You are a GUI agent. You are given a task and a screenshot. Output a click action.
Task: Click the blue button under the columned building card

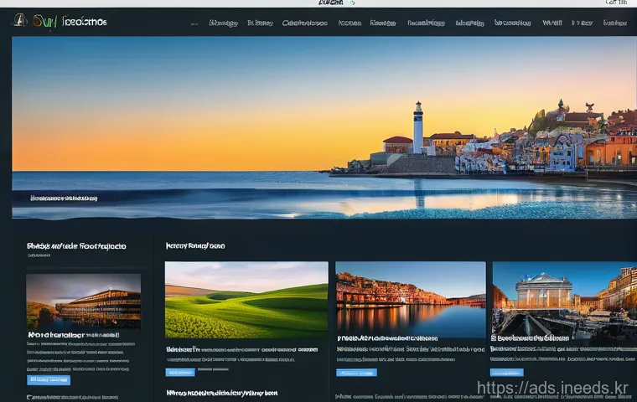pyautogui.click(x=506, y=373)
